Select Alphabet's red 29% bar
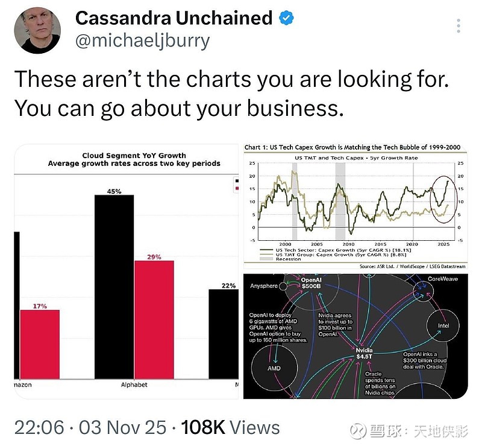 [x=154, y=320]
